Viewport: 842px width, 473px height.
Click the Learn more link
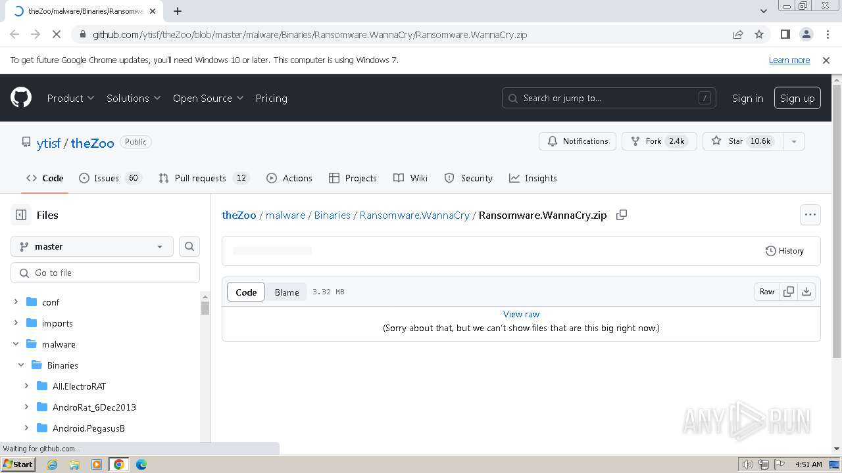coord(789,60)
